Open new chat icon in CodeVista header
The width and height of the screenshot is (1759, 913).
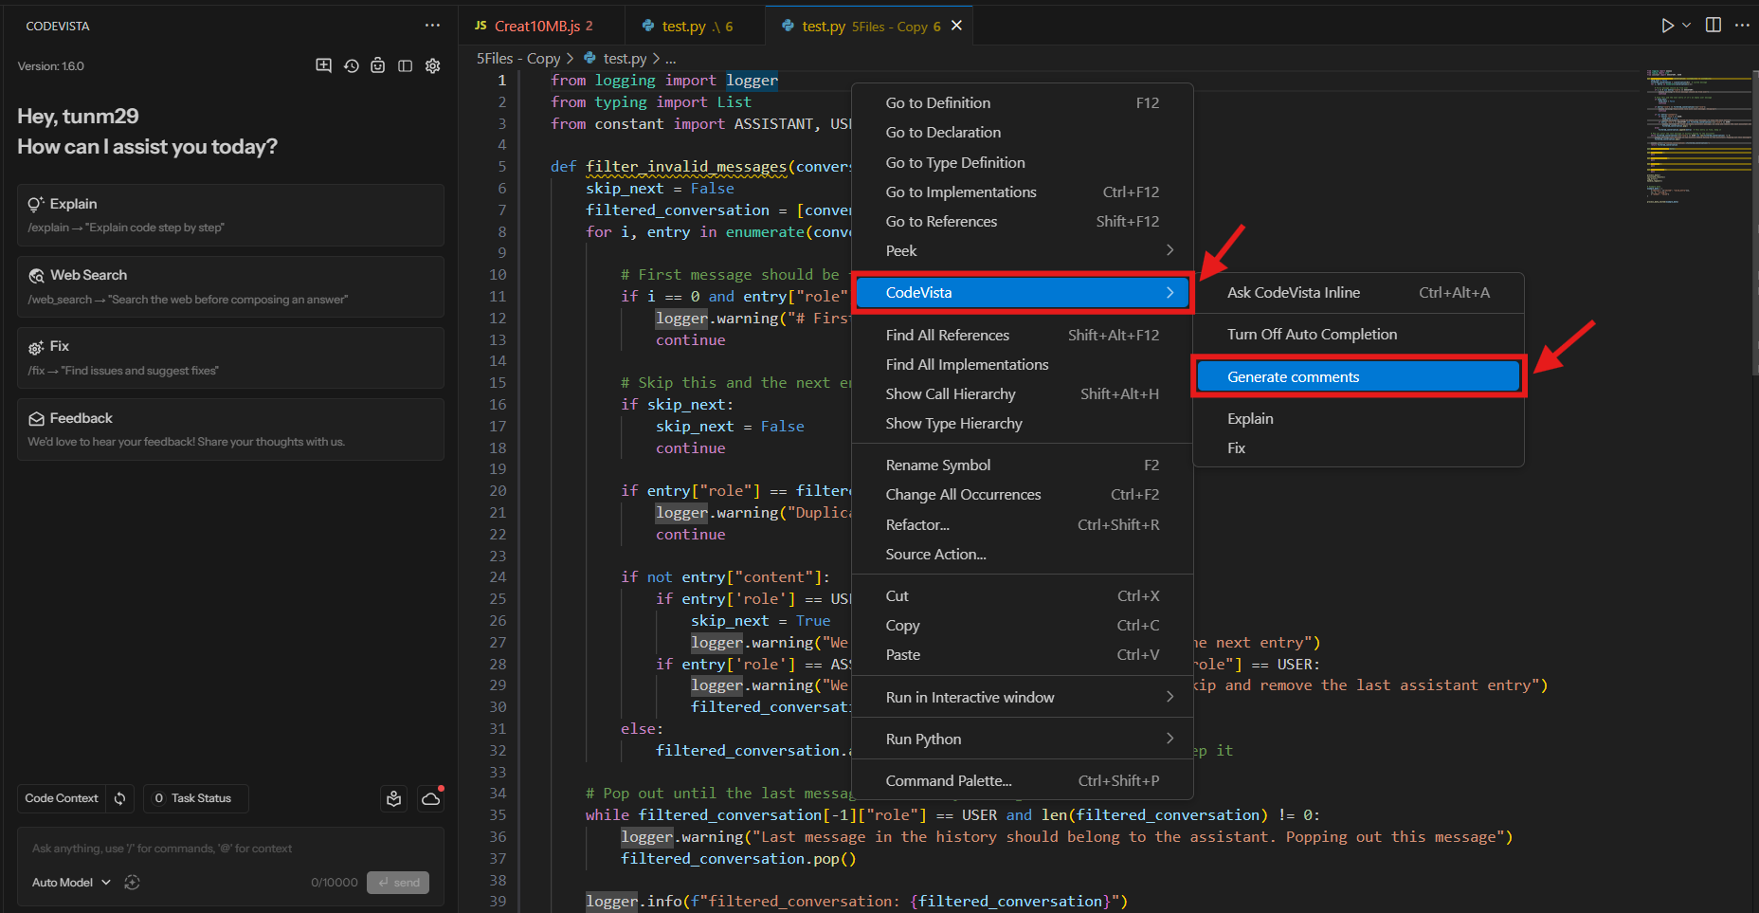point(324,65)
